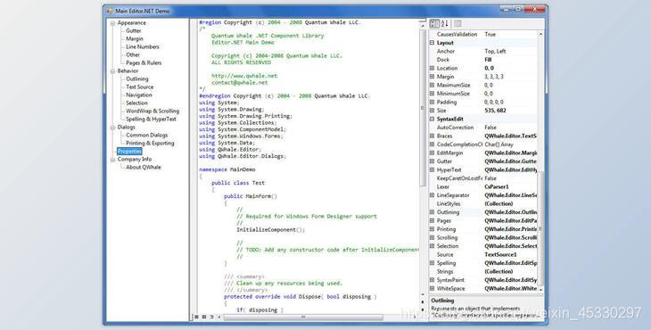Image resolution: width=651 pixels, height=330 pixels.
Task: Select the Anchor property value Top, Left
Action: pyautogui.click(x=495, y=52)
